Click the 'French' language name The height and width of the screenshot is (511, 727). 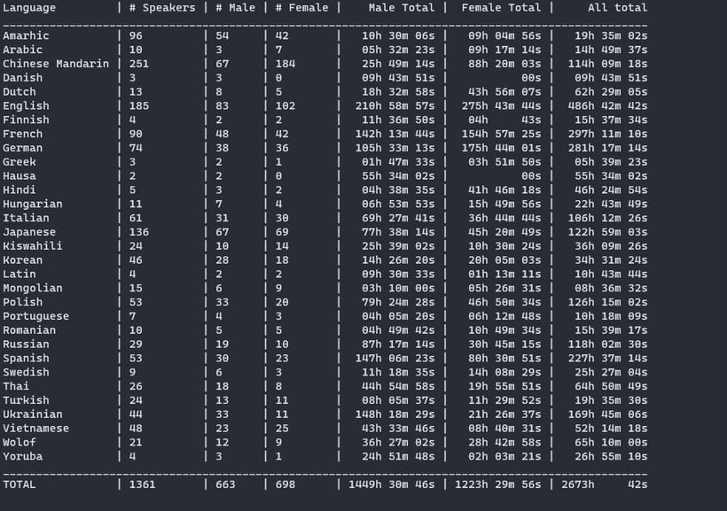(23, 134)
